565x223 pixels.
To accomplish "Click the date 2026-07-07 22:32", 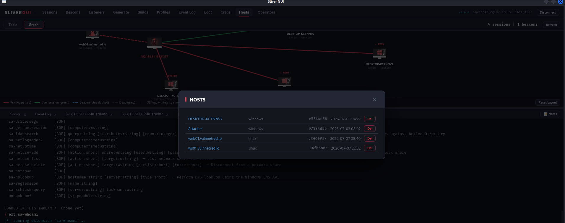I will click(x=346, y=148).
